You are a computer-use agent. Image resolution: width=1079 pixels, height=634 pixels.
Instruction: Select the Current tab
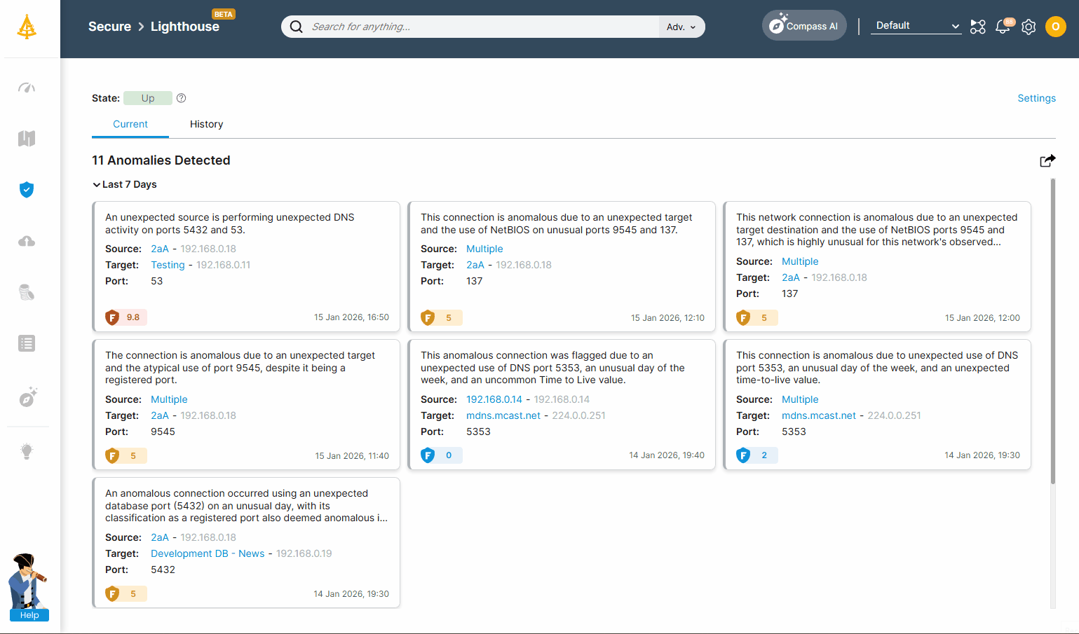pos(130,124)
